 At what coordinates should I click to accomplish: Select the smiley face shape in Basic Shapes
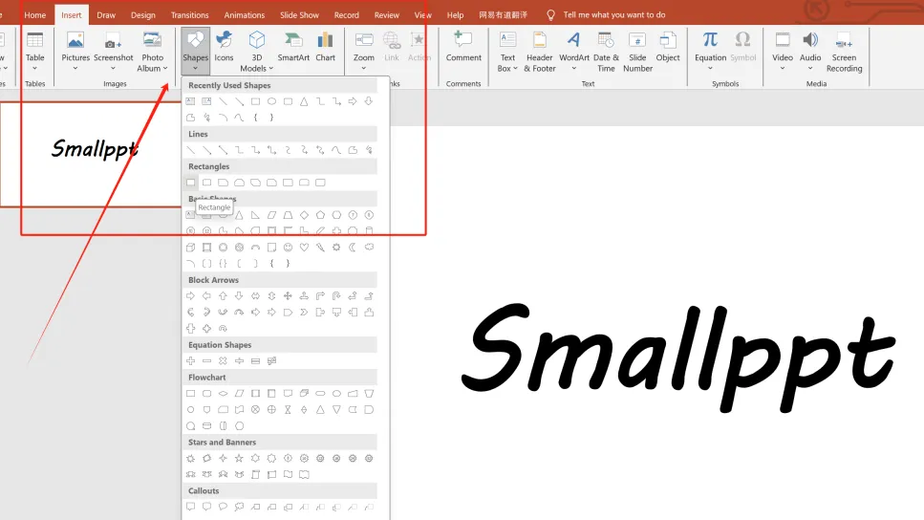(x=288, y=247)
